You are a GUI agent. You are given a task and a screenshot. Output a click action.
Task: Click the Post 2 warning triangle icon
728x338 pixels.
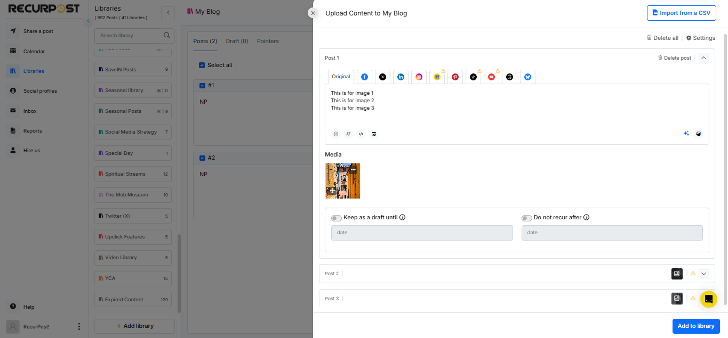(693, 274)
